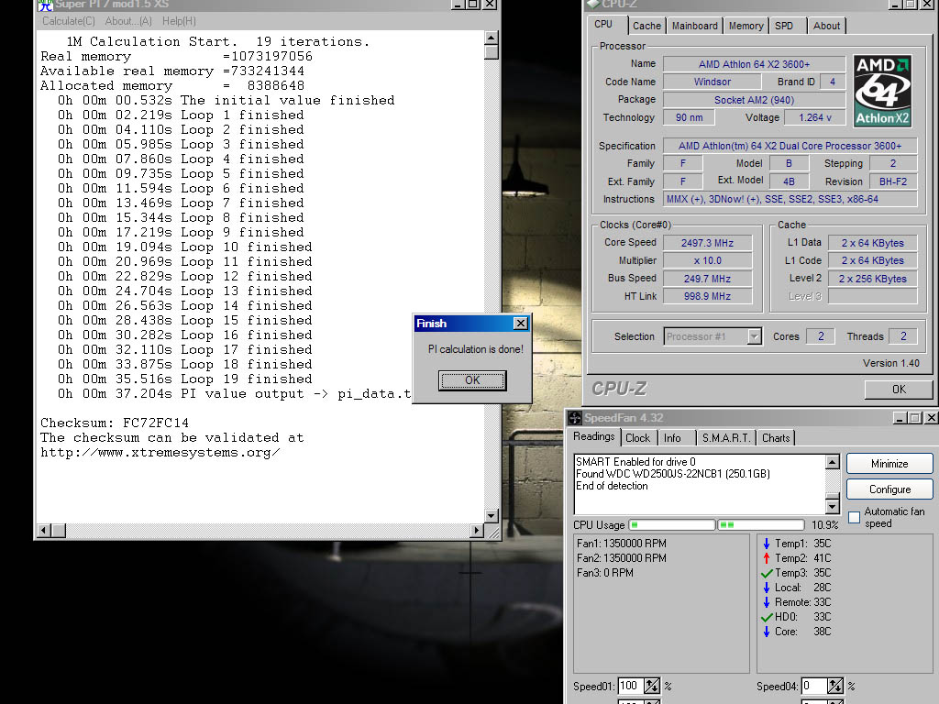The width and height of the screenshot is (939, 704).
Task: Click the Loop 19 finished line
Action: click(x=185, y=379)
